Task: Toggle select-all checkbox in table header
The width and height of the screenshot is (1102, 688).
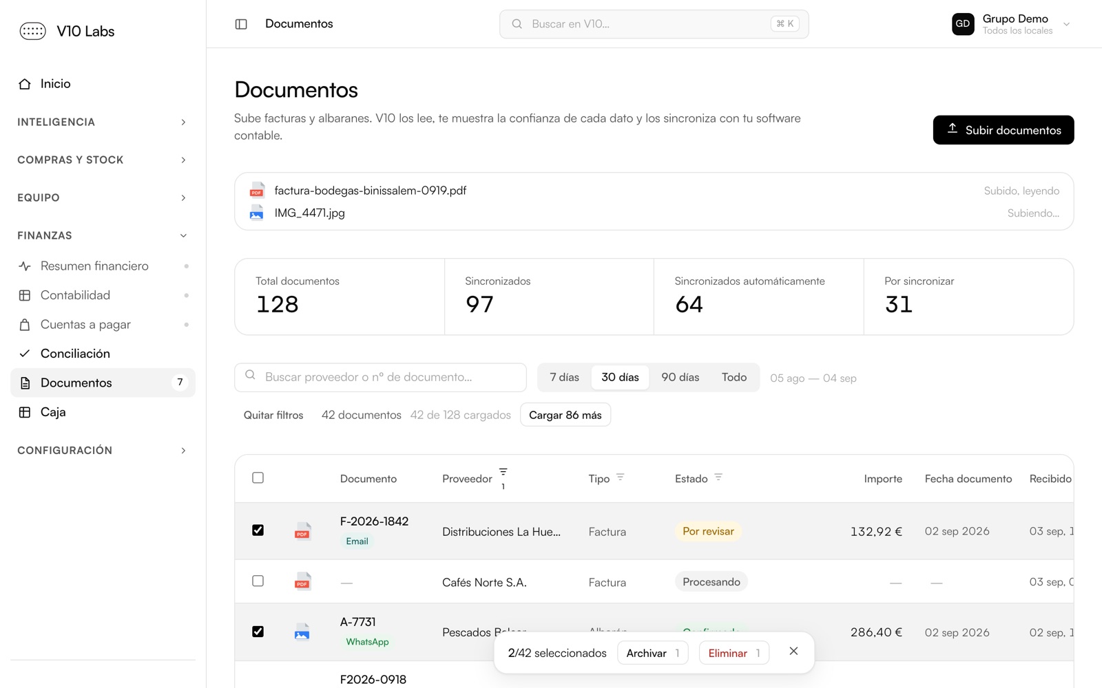Action: coord(258,477)
